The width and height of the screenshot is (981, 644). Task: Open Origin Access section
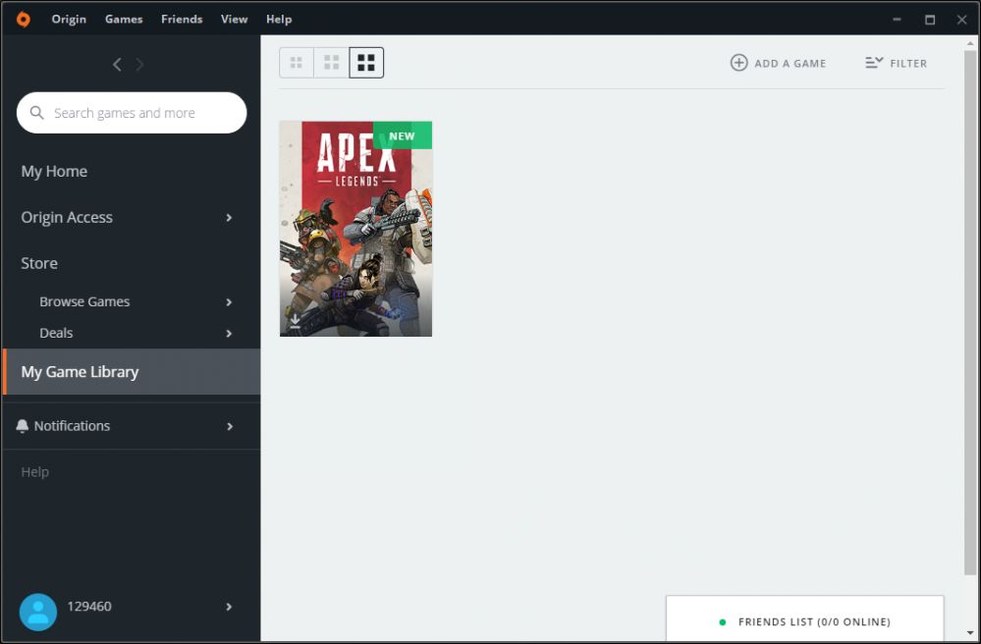(67, 218)
